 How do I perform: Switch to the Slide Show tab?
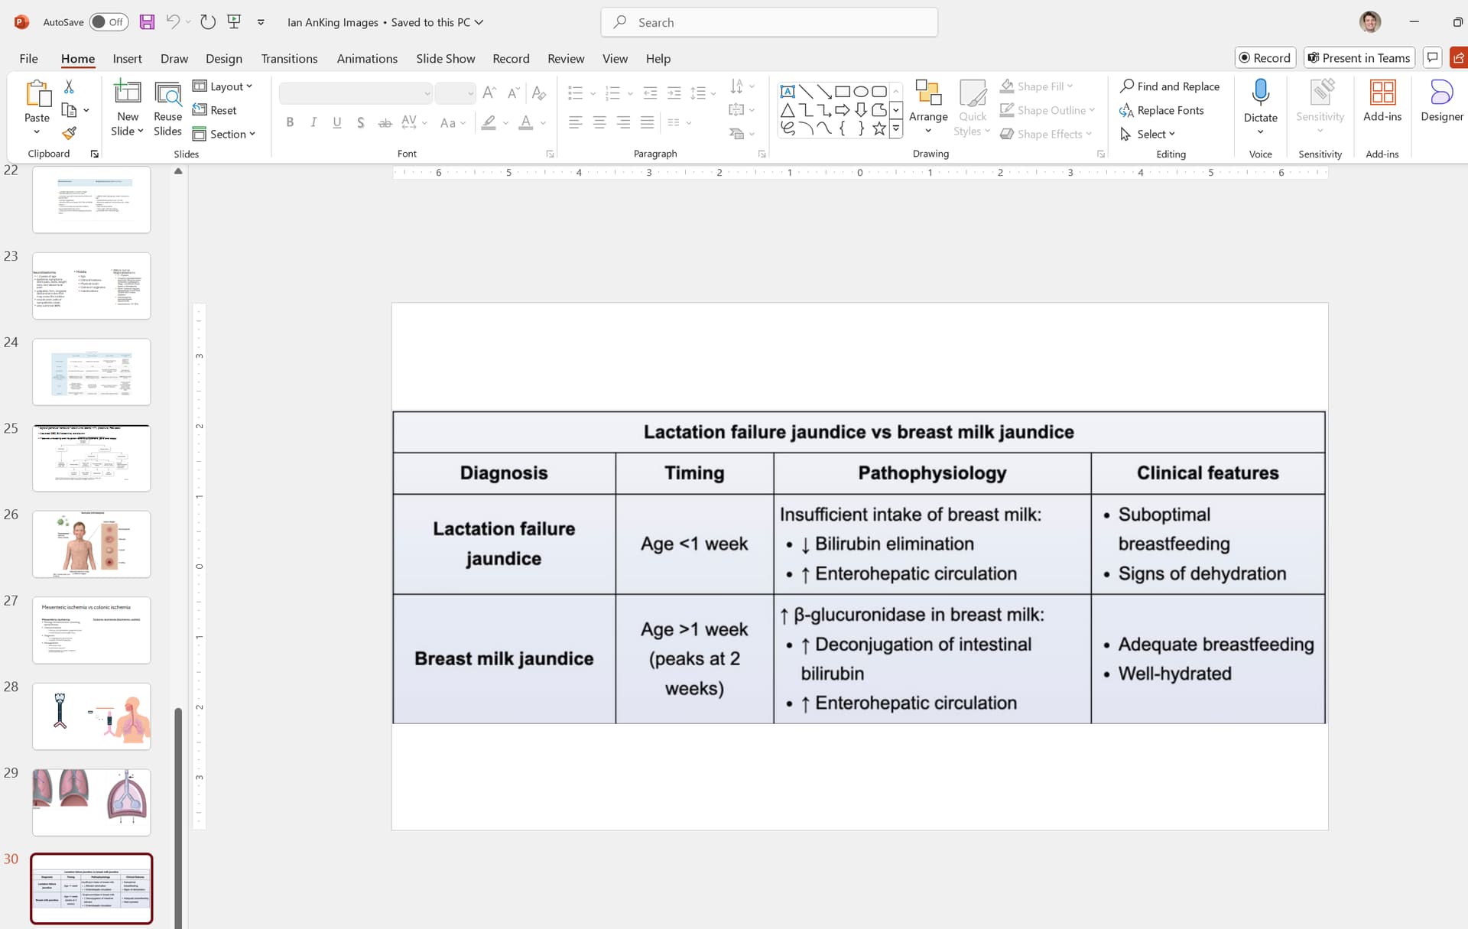point(446,58)
